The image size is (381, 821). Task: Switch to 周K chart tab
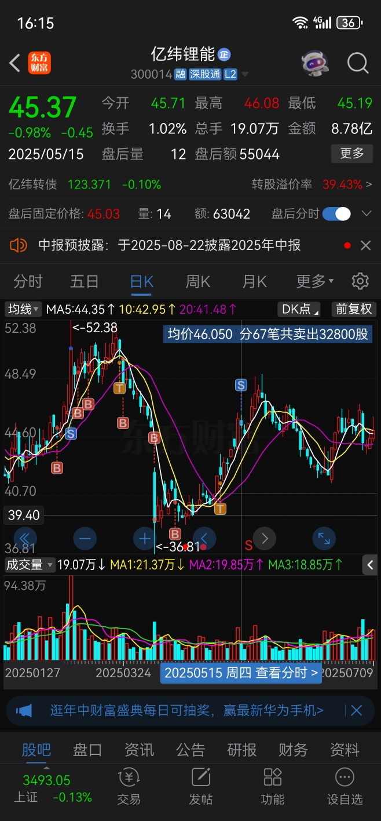(x=197, y=282)
